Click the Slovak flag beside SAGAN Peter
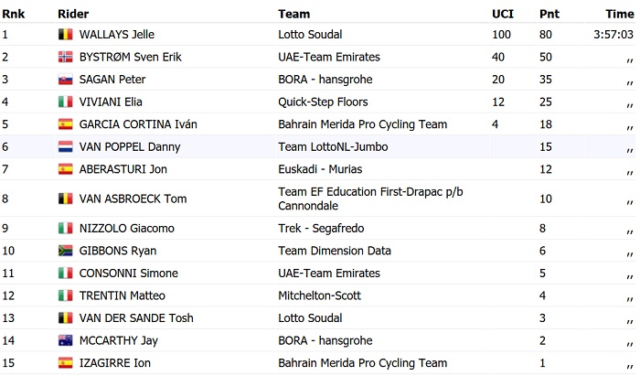The height and width of the screenshot is (376, 640). point(65,80)
